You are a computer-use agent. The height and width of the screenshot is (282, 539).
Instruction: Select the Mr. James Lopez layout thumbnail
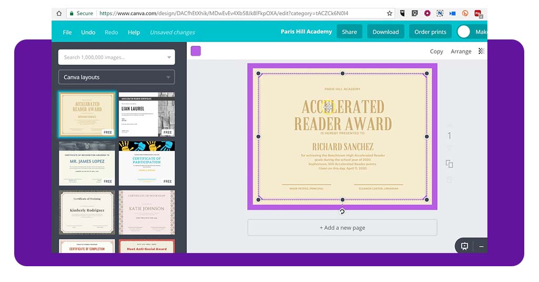(x=87, y=163)
